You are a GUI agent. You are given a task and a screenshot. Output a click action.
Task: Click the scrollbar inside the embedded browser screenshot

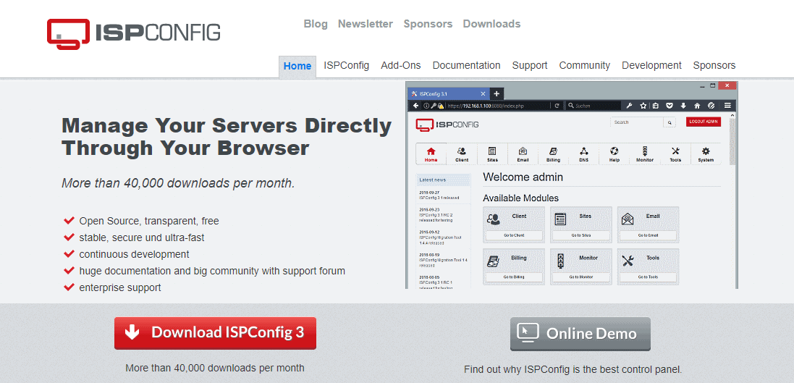[732, 139]
